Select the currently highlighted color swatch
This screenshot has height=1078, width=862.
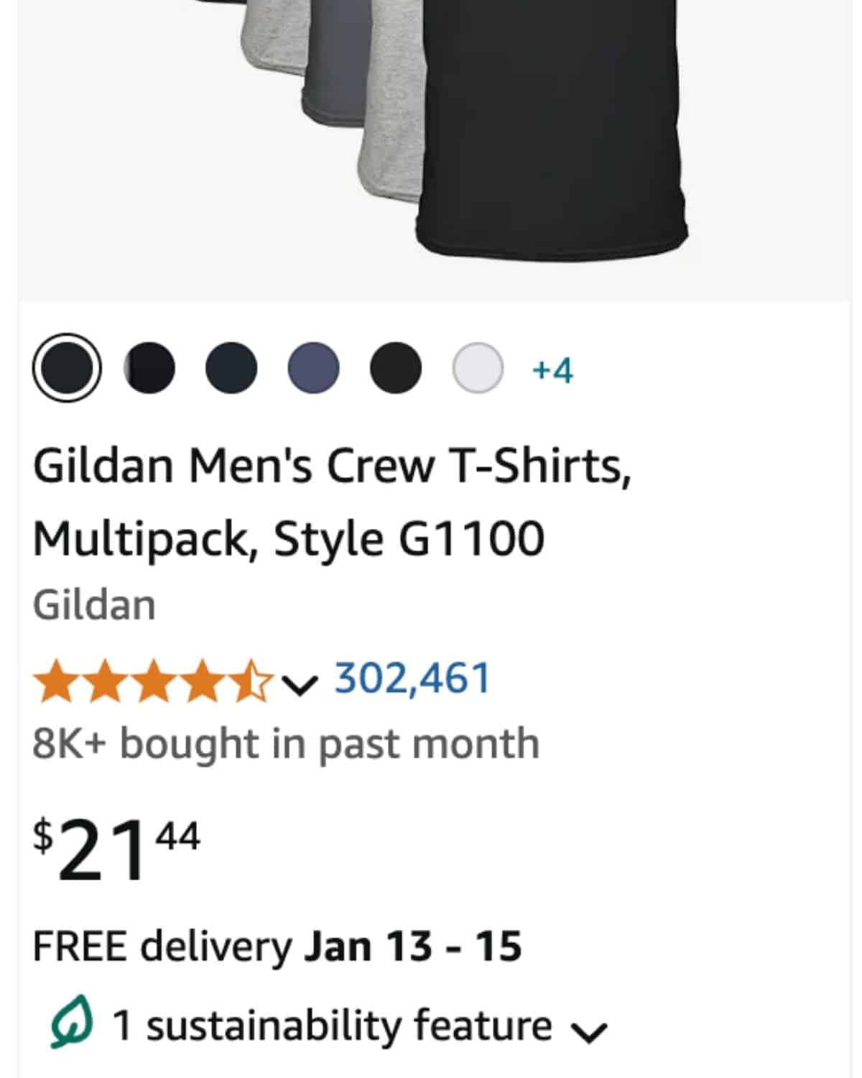click(66, 368)
